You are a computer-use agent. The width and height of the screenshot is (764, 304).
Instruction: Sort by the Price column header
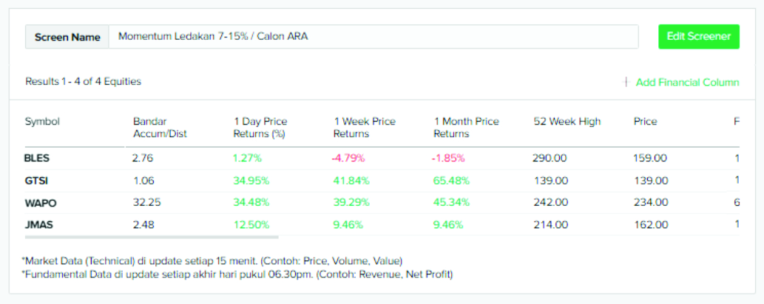click(645, 122)
